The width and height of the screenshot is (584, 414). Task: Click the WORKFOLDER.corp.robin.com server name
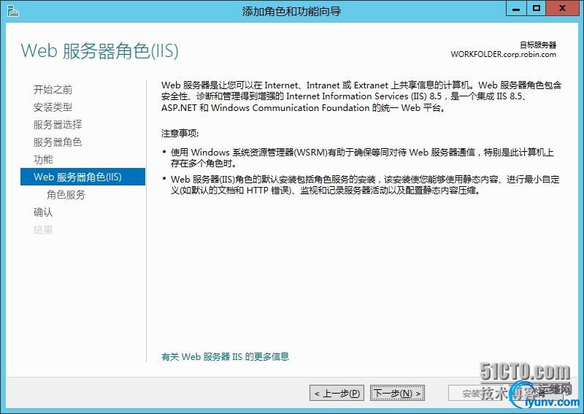coord(503,55)
